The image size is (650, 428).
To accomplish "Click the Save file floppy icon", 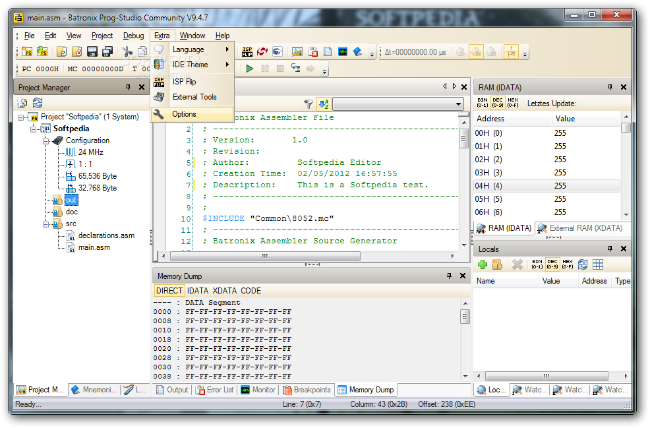I will coord(92,52).
